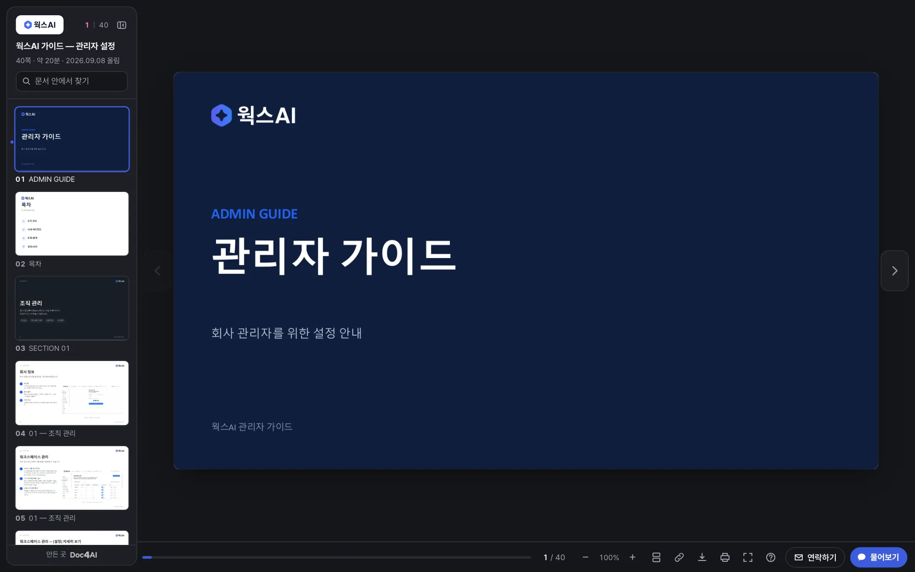The image size is (915, 572).
Task: Click the 04 01 — 조직 관리 label
Action: (45, 433)
